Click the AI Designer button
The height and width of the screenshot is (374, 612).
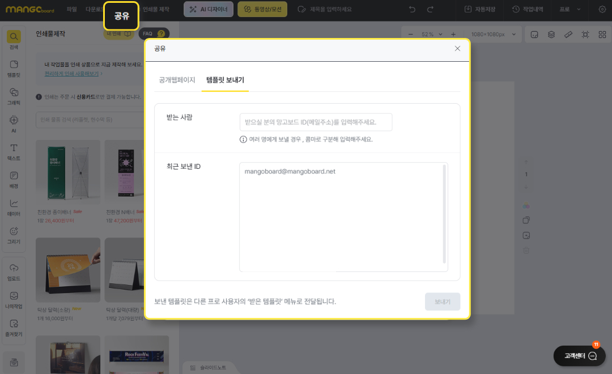pos(208,10)
